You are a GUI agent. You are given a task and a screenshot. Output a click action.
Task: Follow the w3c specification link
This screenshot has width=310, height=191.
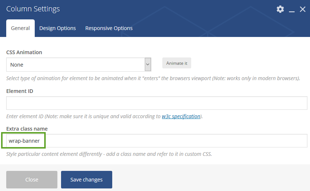click(181, 116)
